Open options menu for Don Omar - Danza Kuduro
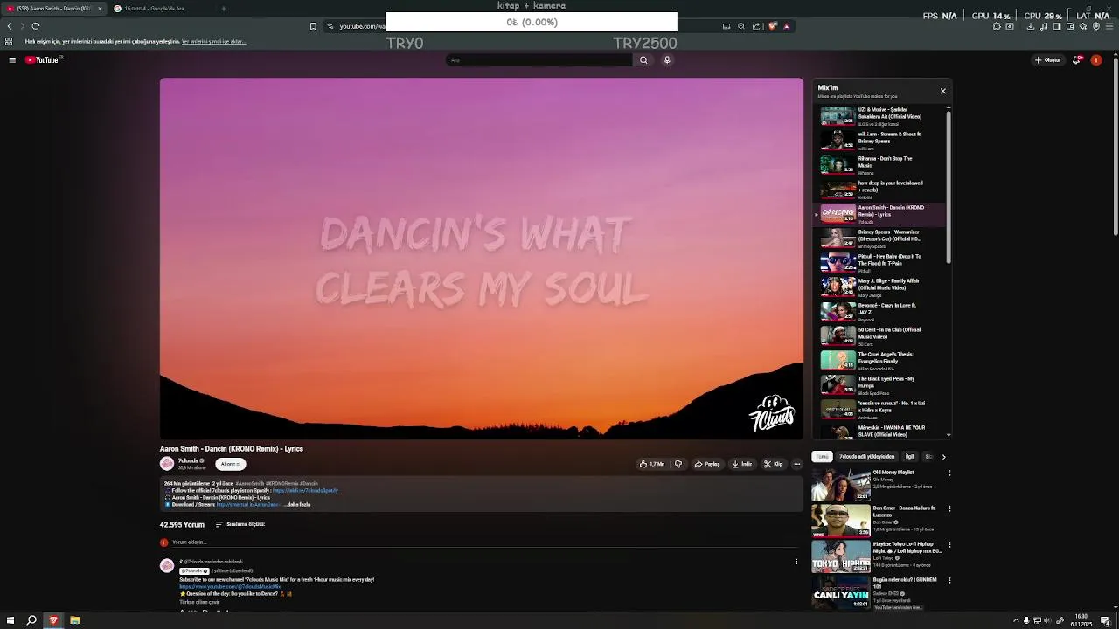Screen dimensions: 1119x629 click(x=949, y=508)
